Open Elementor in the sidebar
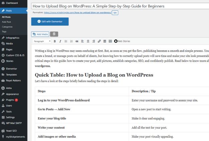 click(x=14, y=69)
